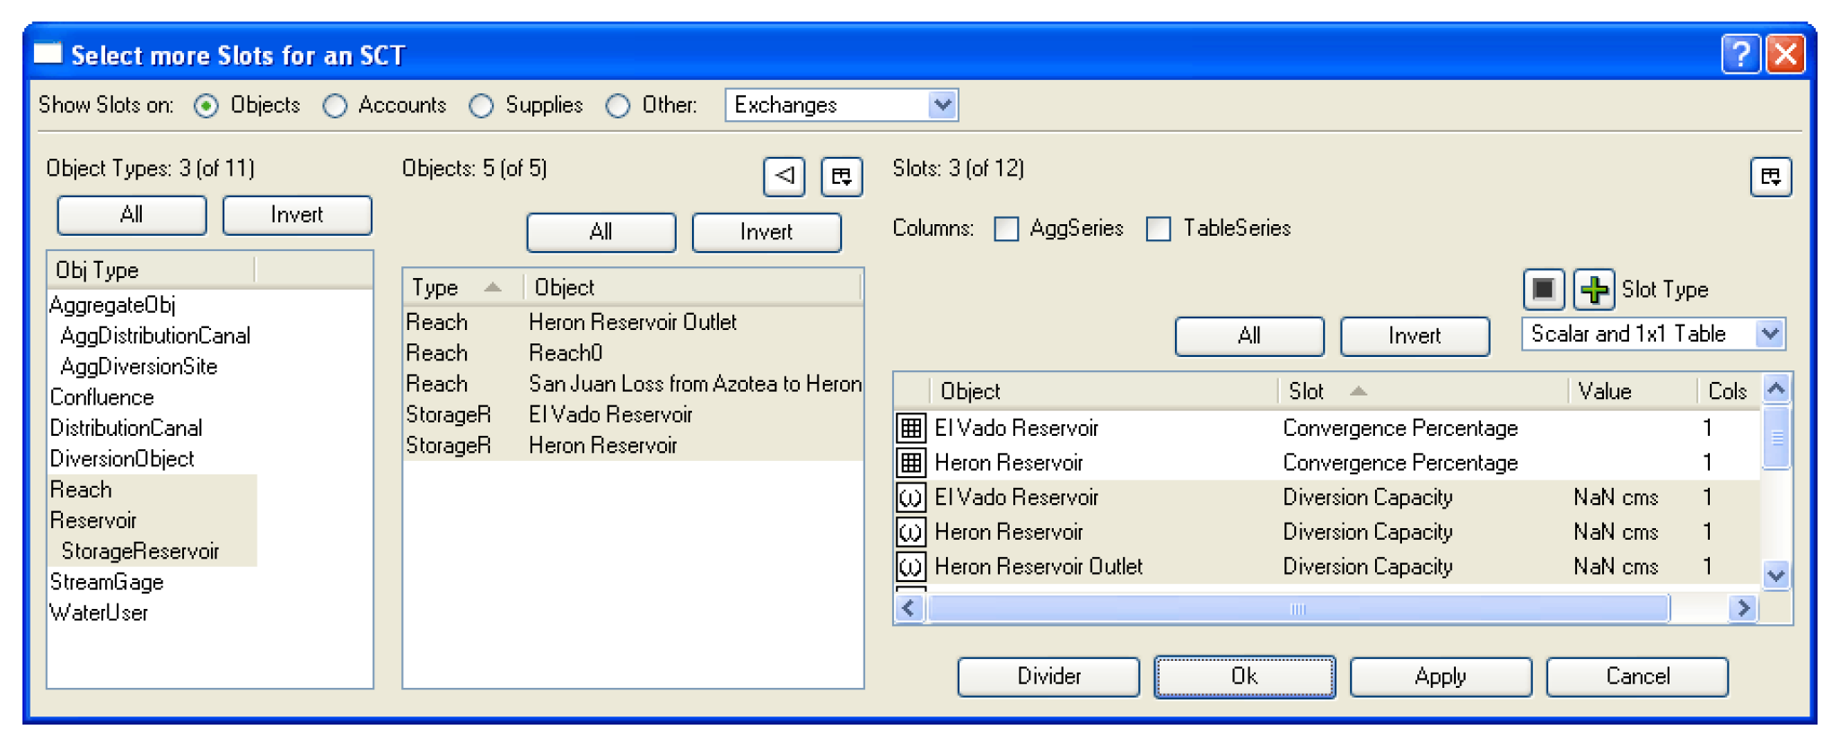Select DistributionCanal object type
The height and width of the screenshot is (747, 1840).
[x=126, y=429]
